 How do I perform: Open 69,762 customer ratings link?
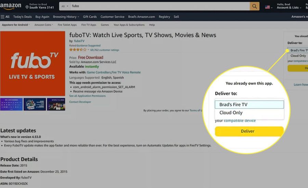pyautogui.click(x=105, y=50)
